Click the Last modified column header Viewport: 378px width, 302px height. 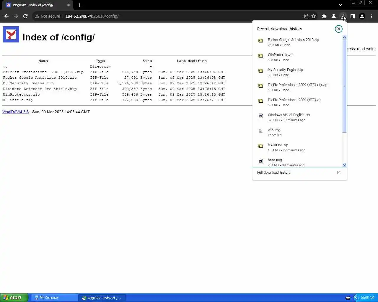(192, 61)
